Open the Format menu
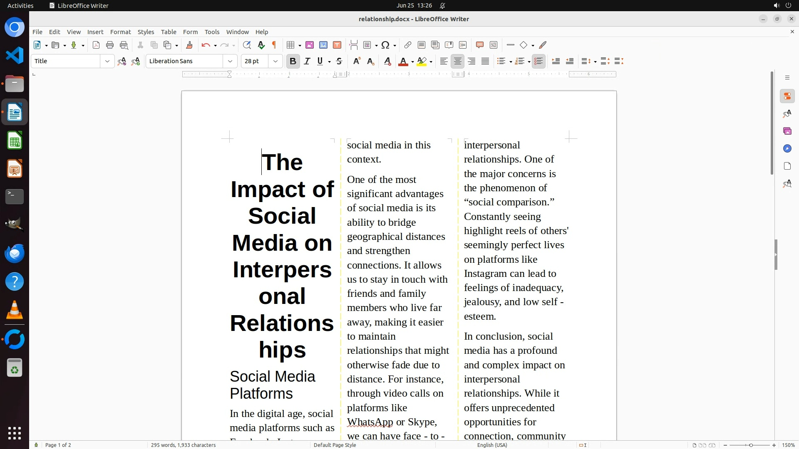 (120, 32)
